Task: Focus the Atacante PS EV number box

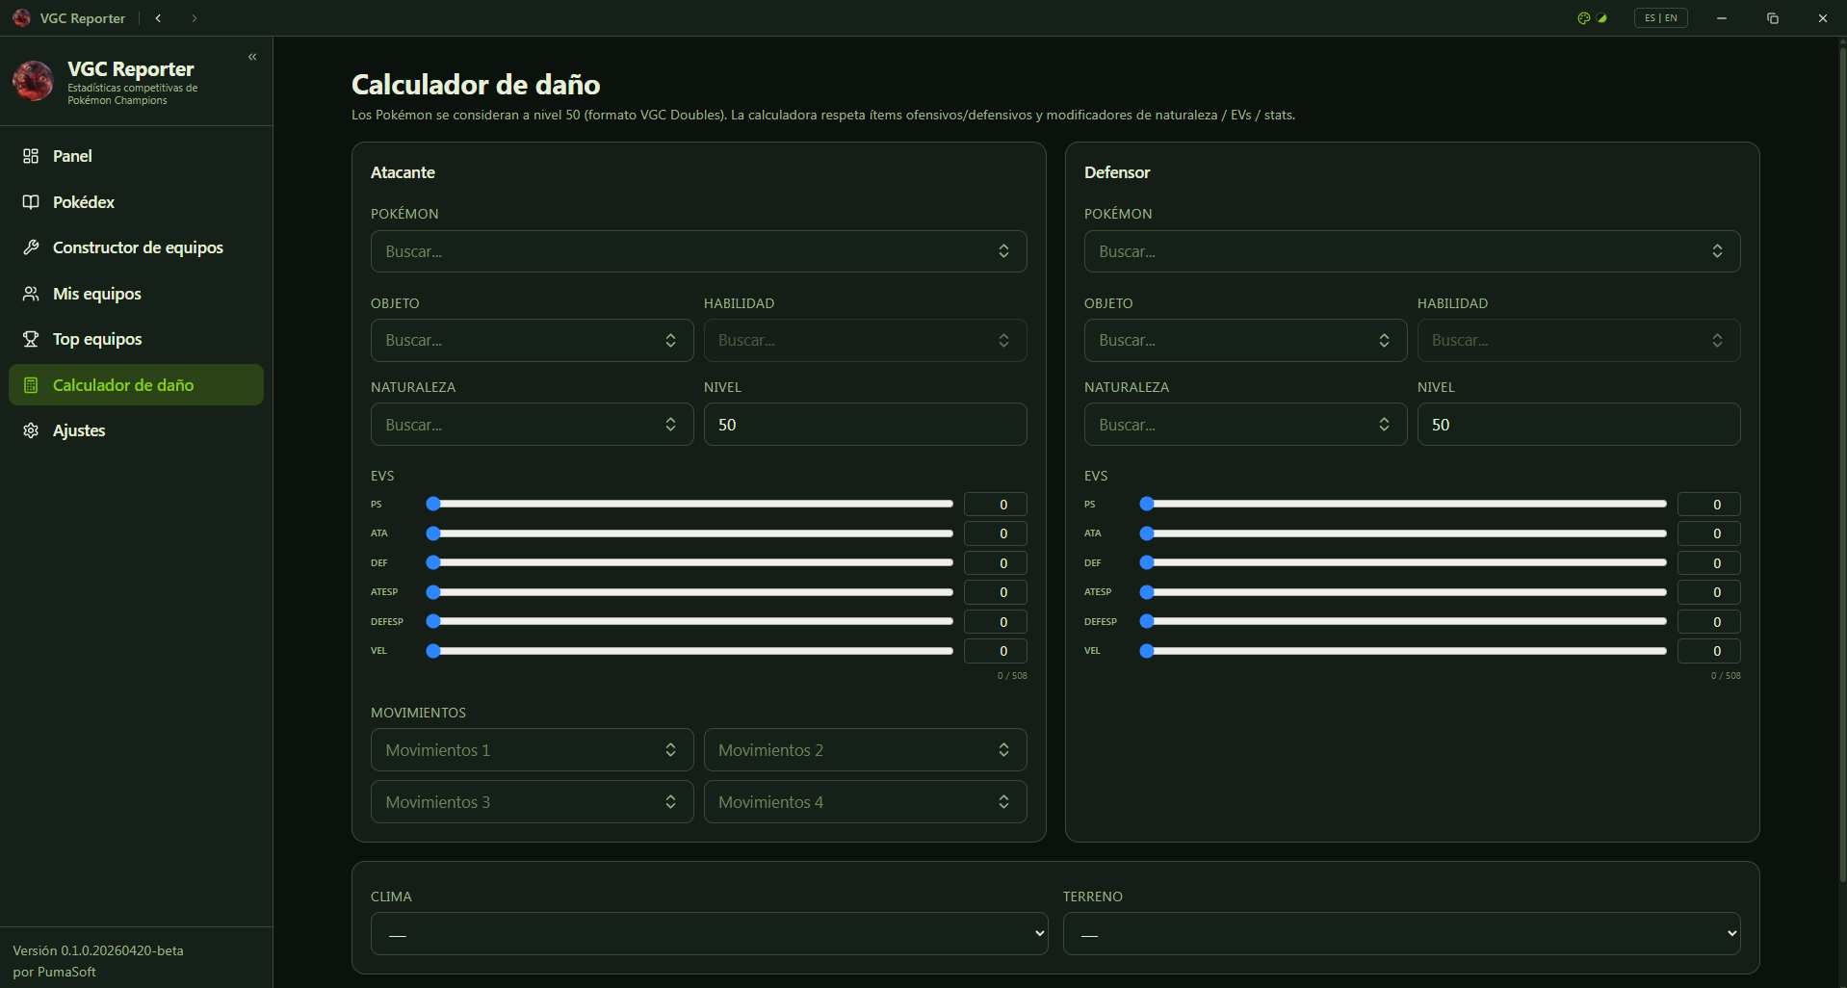Action: pyautogui.click(x=995, y=505)
